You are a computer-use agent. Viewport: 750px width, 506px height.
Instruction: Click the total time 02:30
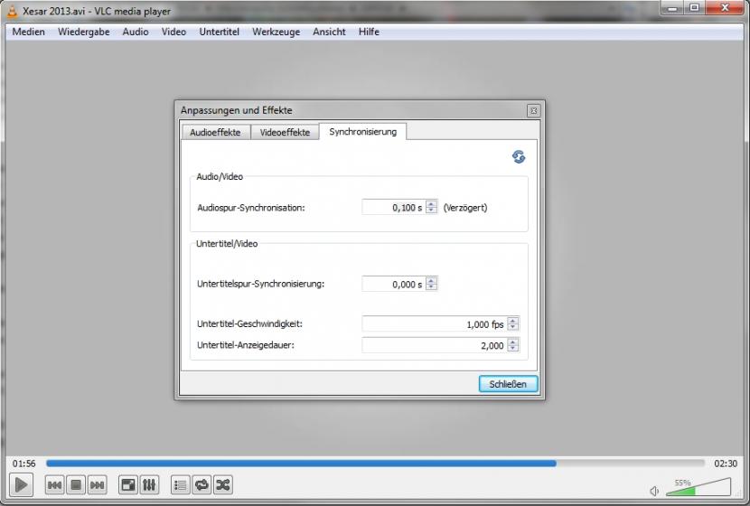click(x=726, y=464)
